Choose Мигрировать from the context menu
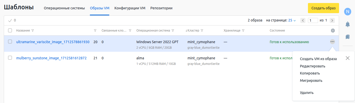The height and width of the screenshot is (103, 355). (x=311, y=81)
